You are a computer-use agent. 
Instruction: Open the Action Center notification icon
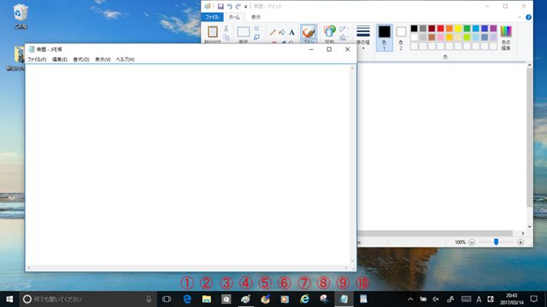(x=534, y=299)
